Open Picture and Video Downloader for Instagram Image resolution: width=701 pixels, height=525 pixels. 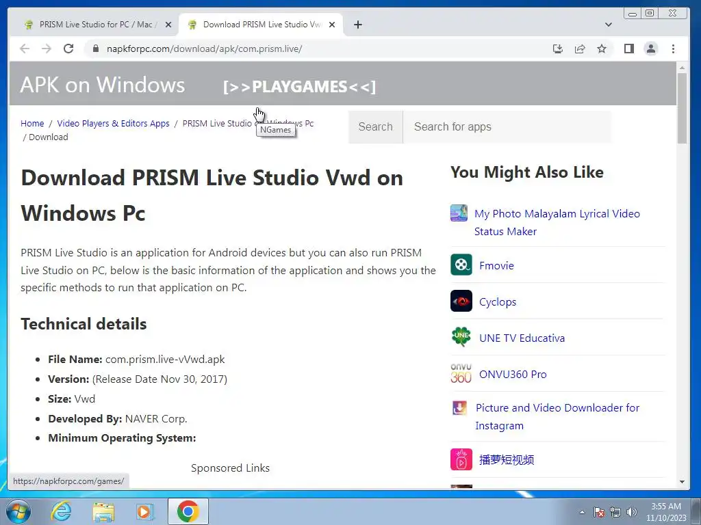click(557, 416)
